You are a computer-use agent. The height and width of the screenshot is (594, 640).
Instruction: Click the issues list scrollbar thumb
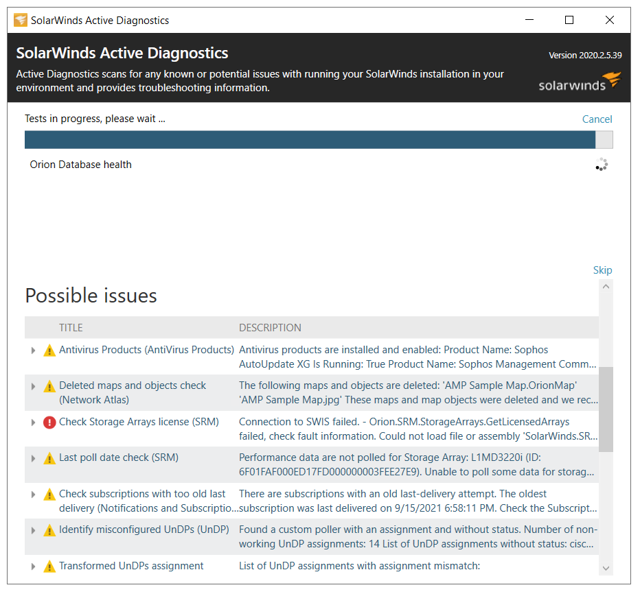coord(606,409)
